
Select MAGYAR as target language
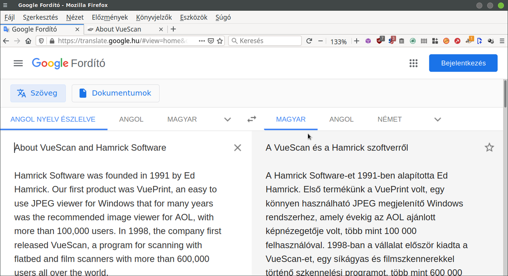tap(291, 119)
